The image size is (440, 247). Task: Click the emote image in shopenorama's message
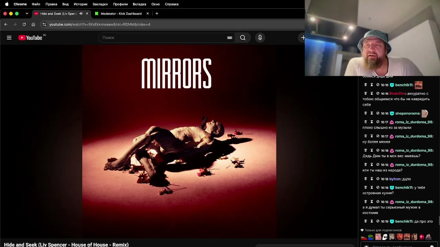[425, 113]
